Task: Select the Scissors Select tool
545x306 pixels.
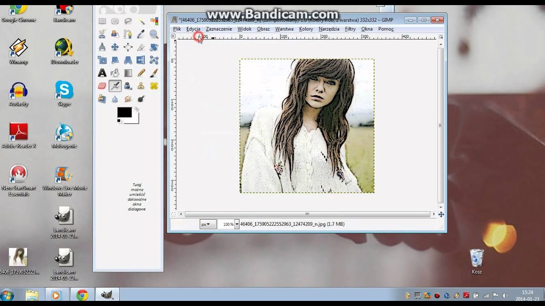Action: click(x=102, y=34)
